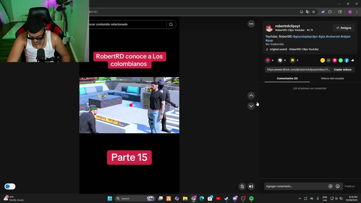Click Copiar enlace to copy the link
The height and width of the screenshot is (203, 361).
click(x=342, y=70)
